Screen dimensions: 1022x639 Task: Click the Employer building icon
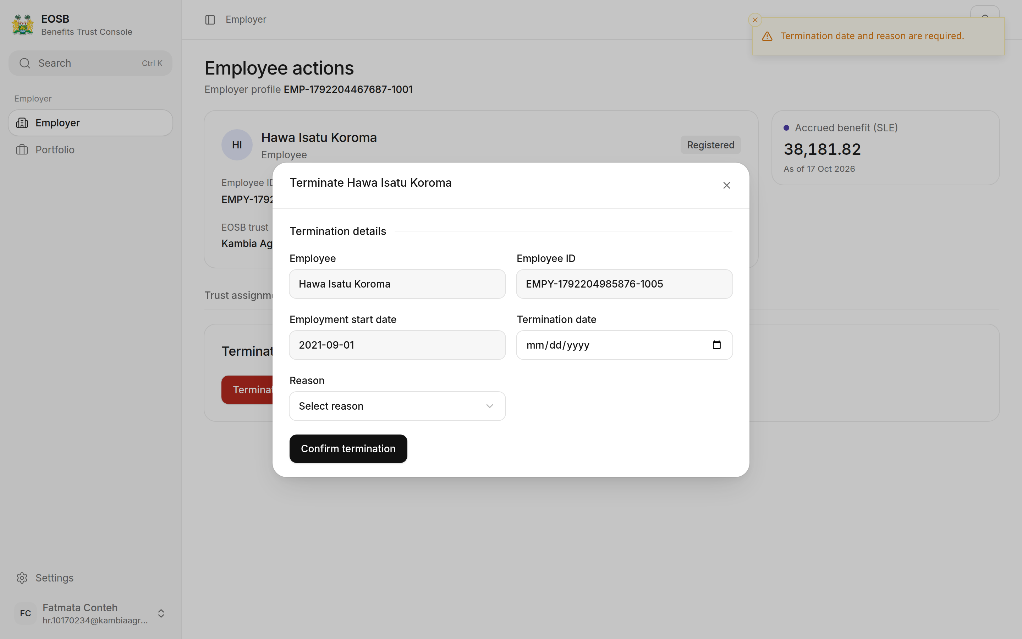tap(22, 123)
